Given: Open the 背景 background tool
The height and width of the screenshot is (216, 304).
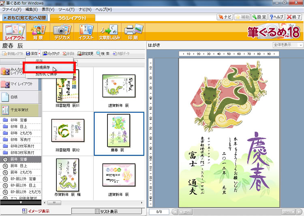Looking at the screenshot, I should (x=38, y=32).
